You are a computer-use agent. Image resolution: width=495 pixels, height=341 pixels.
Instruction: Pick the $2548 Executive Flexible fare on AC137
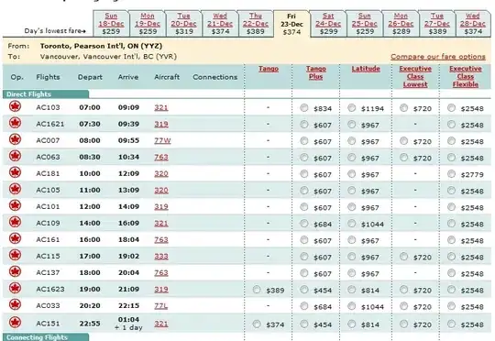(x=451, y=273)
